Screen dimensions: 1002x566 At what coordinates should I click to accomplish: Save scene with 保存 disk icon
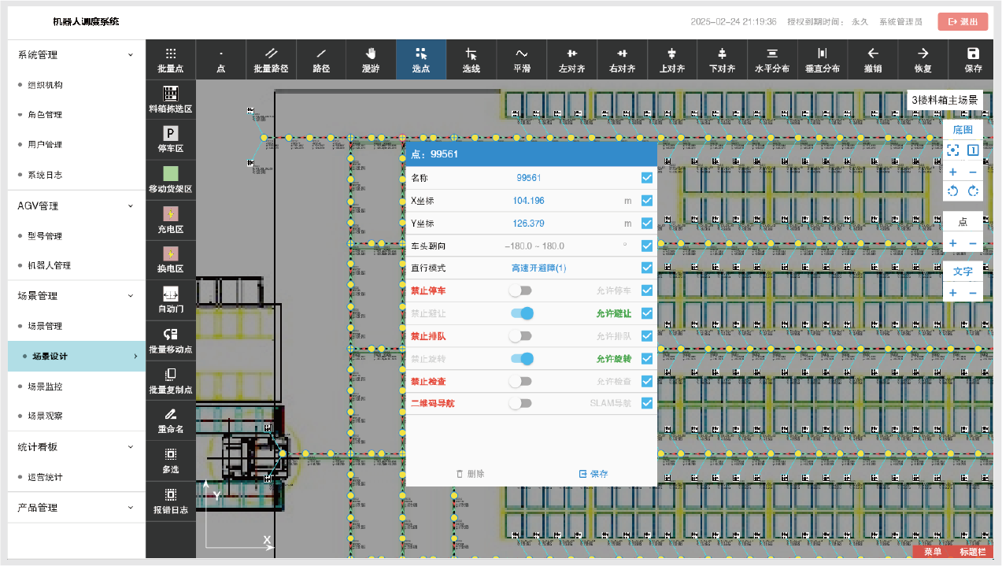(973, 60)
